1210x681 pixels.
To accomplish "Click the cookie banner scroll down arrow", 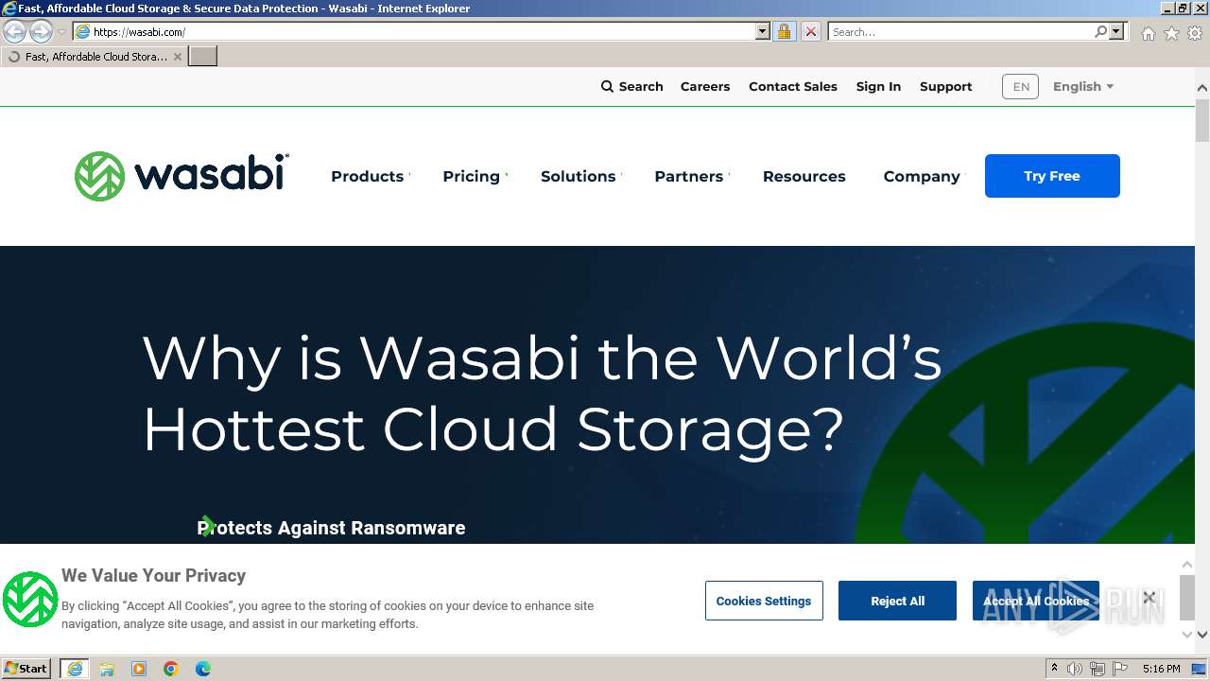I will click(1187, 634).
